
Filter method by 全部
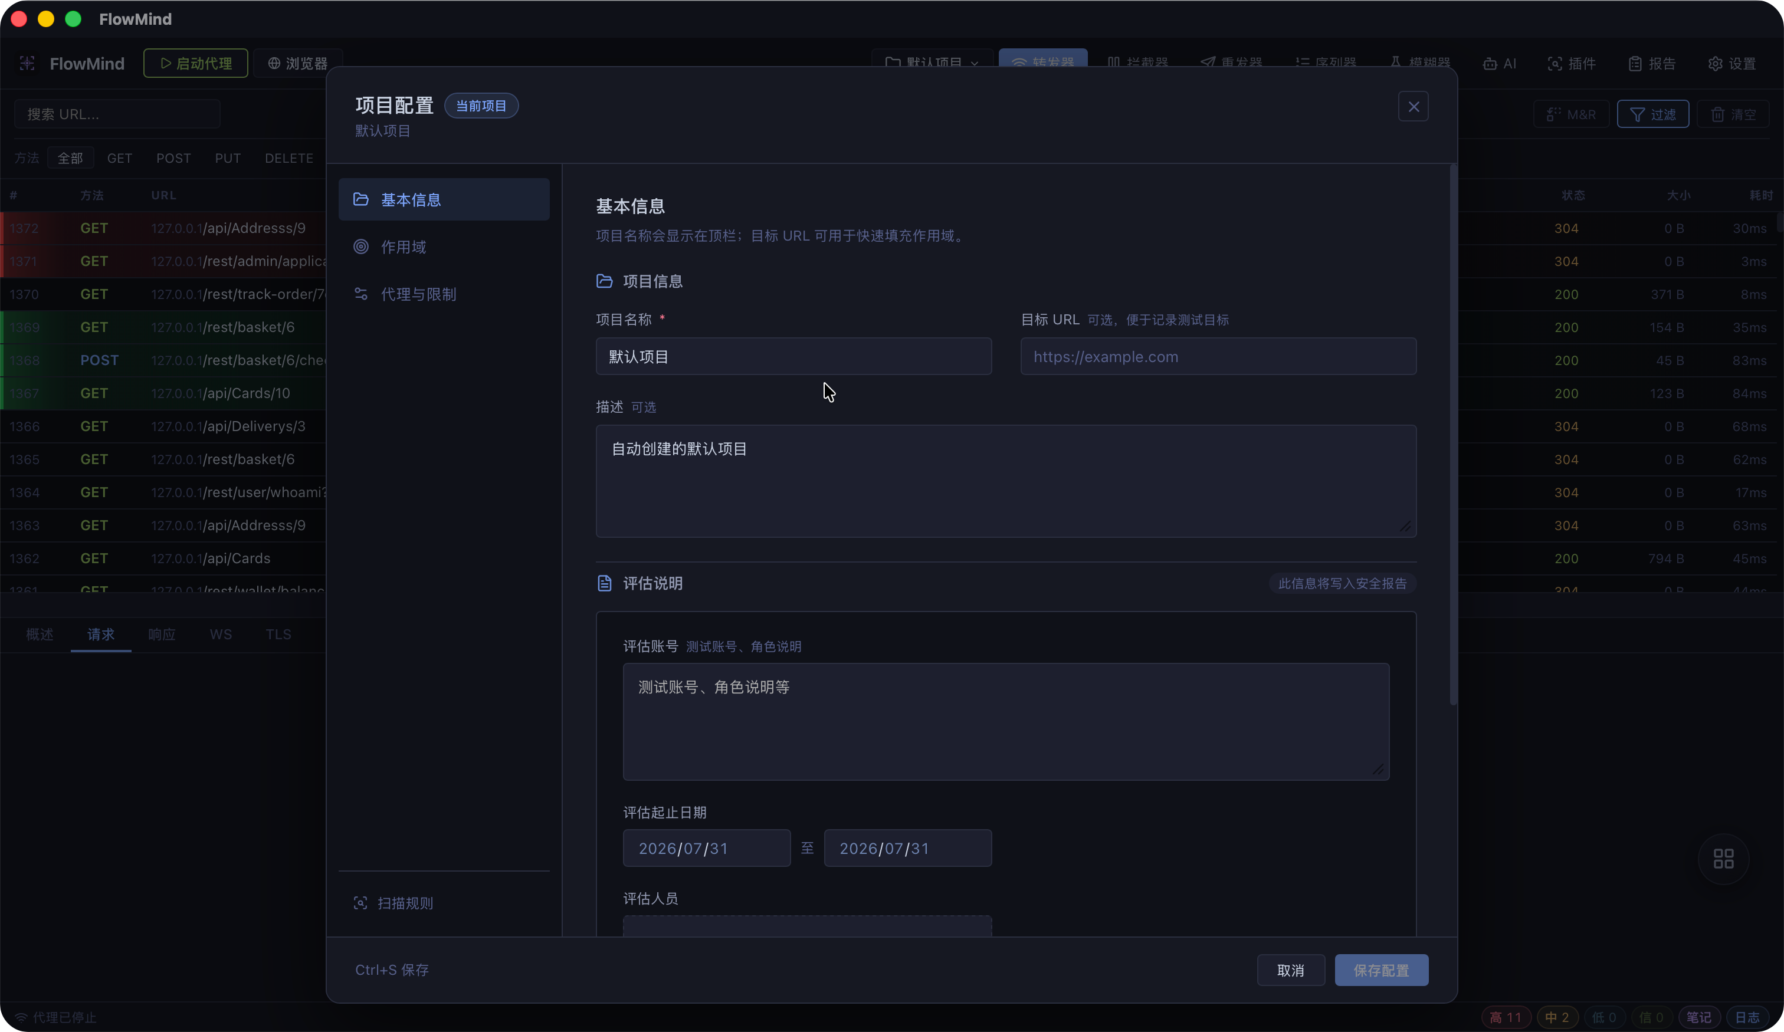(x=70, y=158)
